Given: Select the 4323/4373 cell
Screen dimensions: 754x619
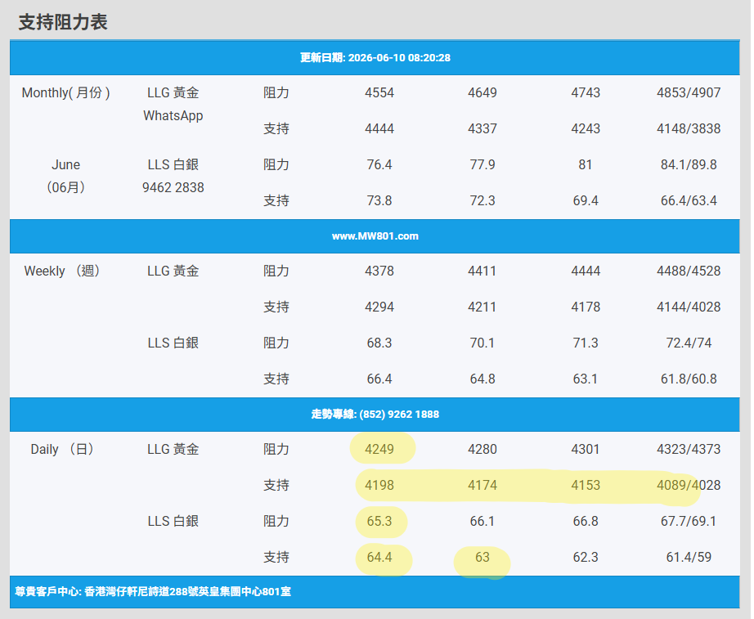Looking at the screenshot, I should click(689, 449).
